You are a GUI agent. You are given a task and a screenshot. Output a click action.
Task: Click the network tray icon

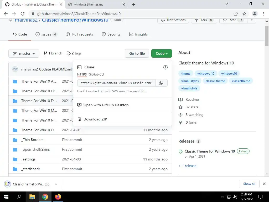[229, 197]
